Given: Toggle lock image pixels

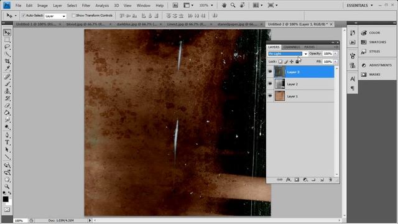Looking at the screenshot, I should point(286,62).
